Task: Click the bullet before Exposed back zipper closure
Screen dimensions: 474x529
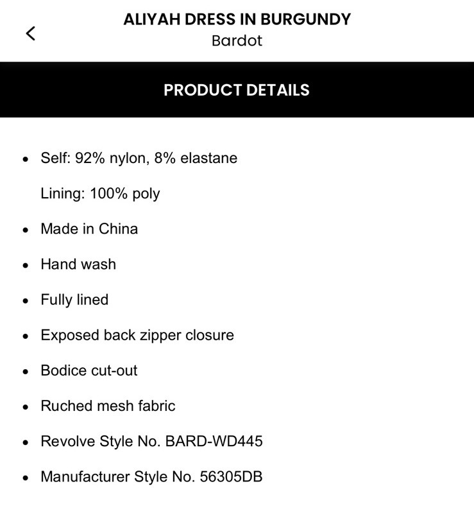Action: pos(26,336)
